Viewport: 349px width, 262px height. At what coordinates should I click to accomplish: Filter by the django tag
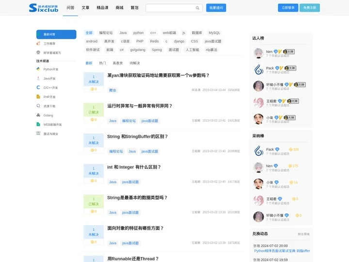179,41
